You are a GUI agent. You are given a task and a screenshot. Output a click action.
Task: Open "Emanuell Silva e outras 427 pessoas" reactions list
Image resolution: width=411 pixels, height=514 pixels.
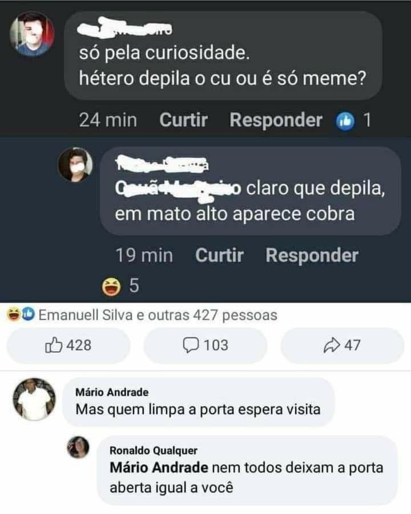(157, 315)
